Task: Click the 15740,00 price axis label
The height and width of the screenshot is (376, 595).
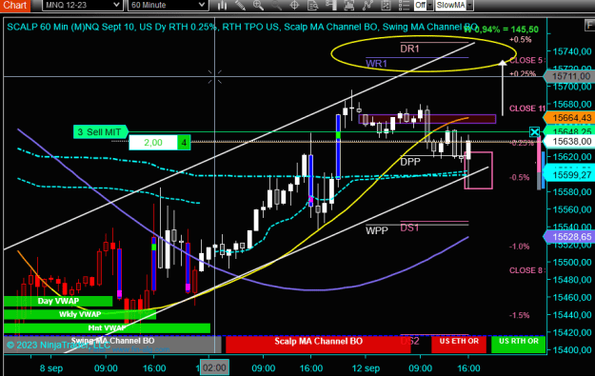Action: point(572,51)
